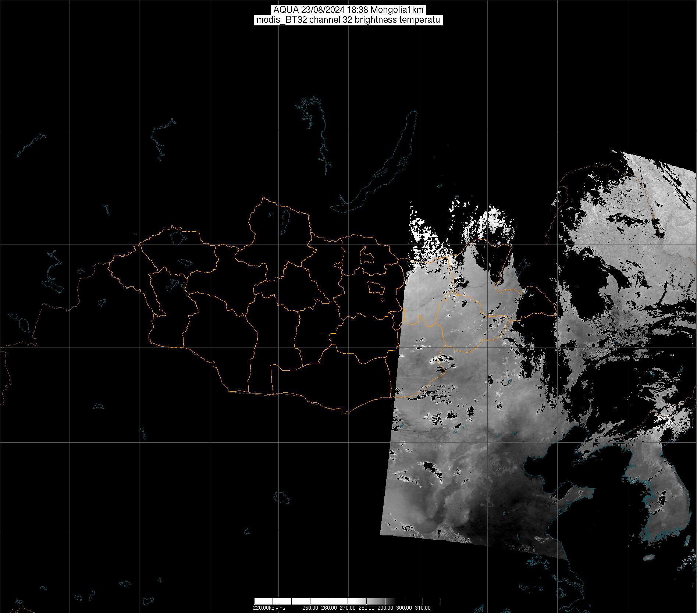
Task: Click the 280.00 value on temperature scale
Action: click(x=367, y=608)
